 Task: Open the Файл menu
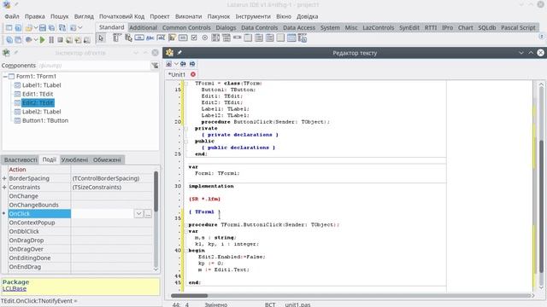click(x=12, y=16)
